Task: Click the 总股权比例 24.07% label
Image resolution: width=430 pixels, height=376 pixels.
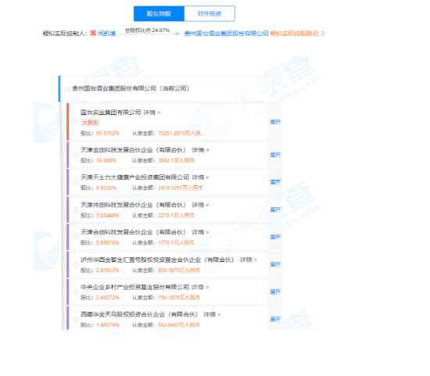Action: (147, 30)
